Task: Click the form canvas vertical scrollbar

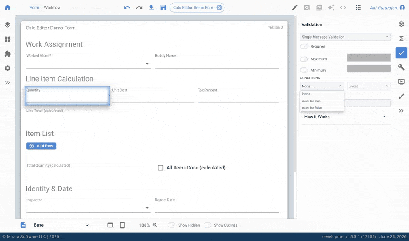Action: [x=295, y=94]
